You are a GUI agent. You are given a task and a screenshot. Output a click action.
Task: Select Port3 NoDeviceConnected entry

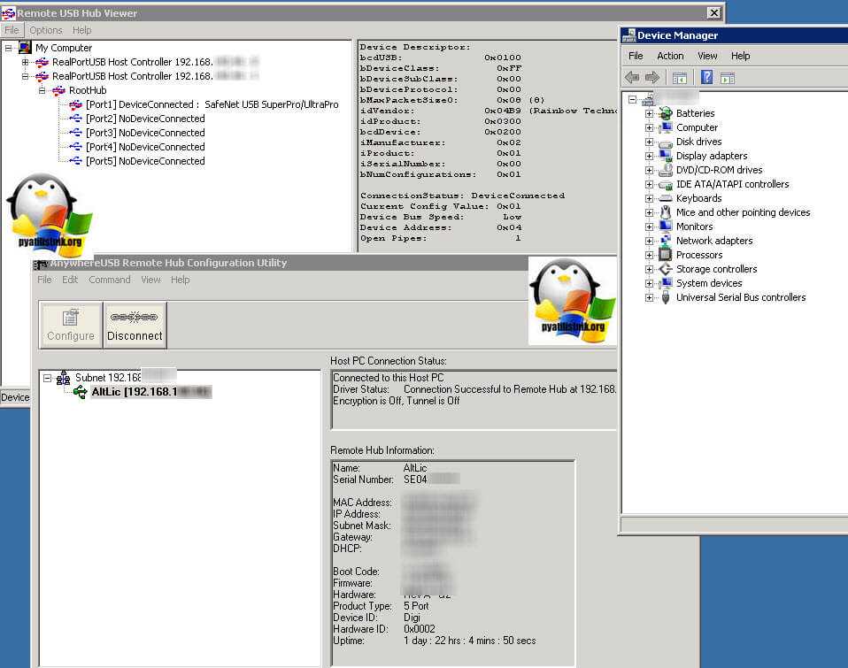(x=144, y=133)
